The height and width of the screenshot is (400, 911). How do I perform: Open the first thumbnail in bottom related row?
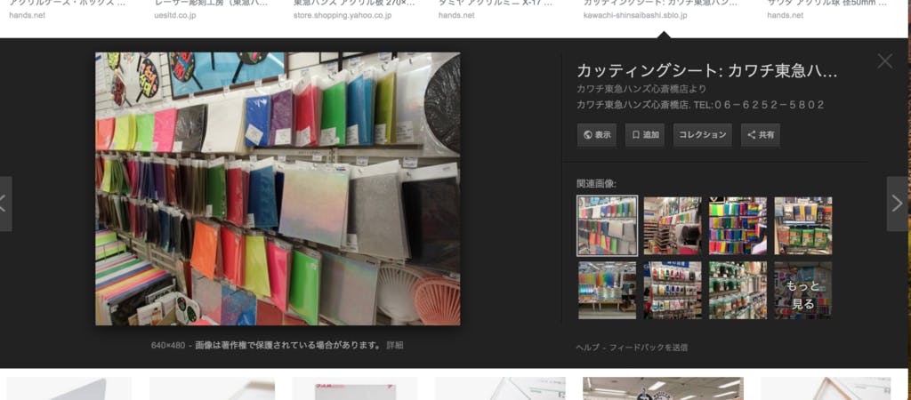pos(607,290)
